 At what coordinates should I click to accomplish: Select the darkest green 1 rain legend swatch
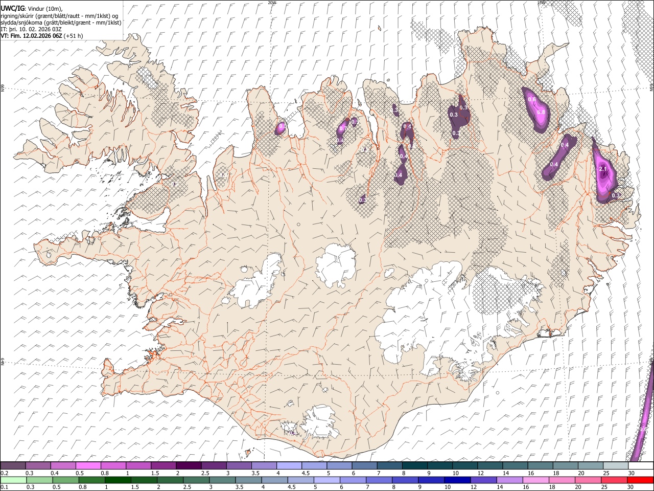coord(118,480)
